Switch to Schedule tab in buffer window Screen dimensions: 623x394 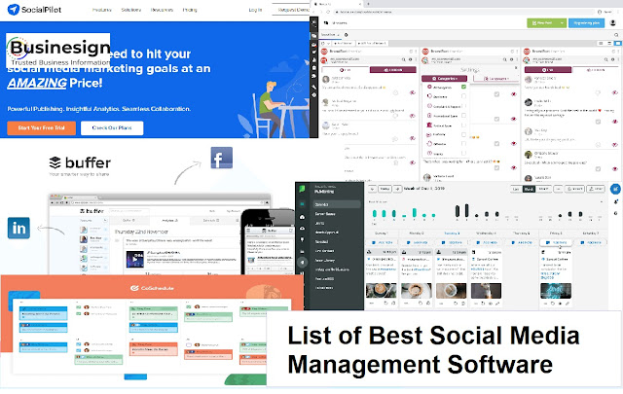click(209, 220)
